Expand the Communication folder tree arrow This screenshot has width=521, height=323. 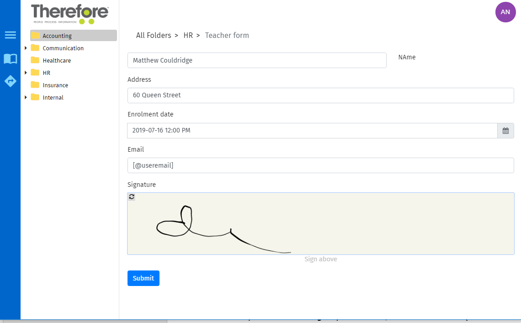(x=26, y=48)
